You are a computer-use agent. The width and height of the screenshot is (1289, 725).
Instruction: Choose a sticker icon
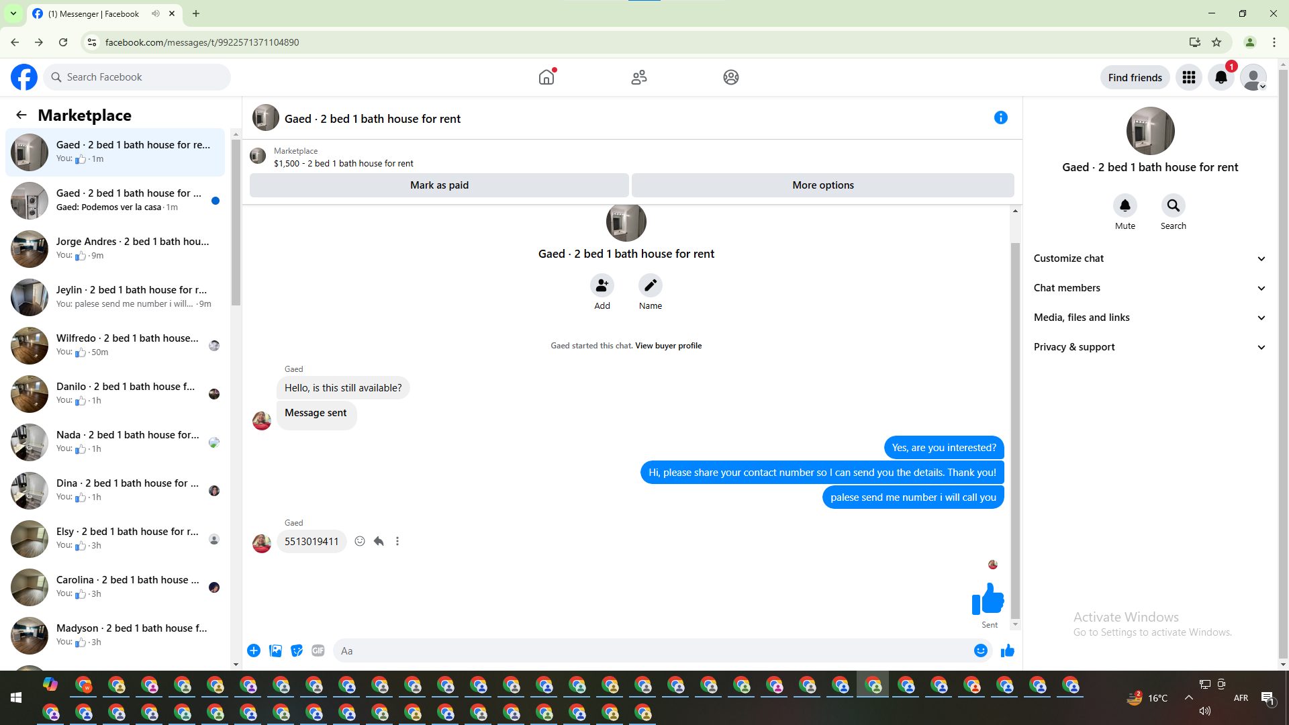297,650
